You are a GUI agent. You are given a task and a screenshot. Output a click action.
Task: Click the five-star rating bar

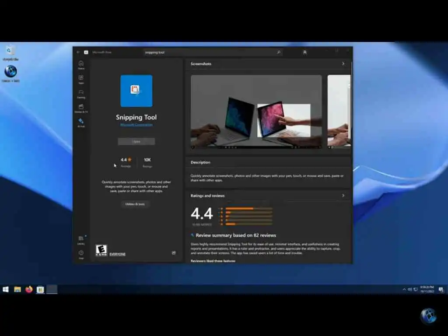249,209
